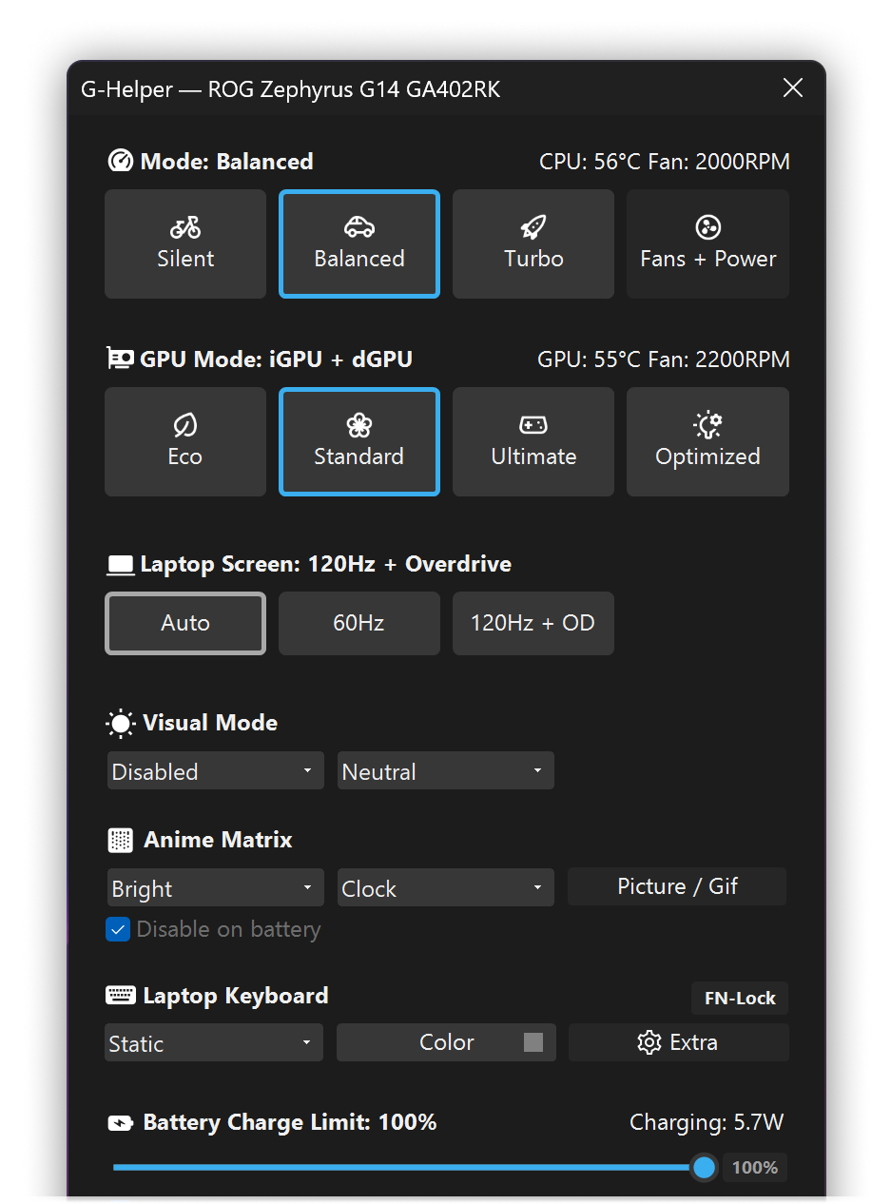Click the laptop screen icon
The height and width of the screenshot is (1204, 891).
click(121, 565)
